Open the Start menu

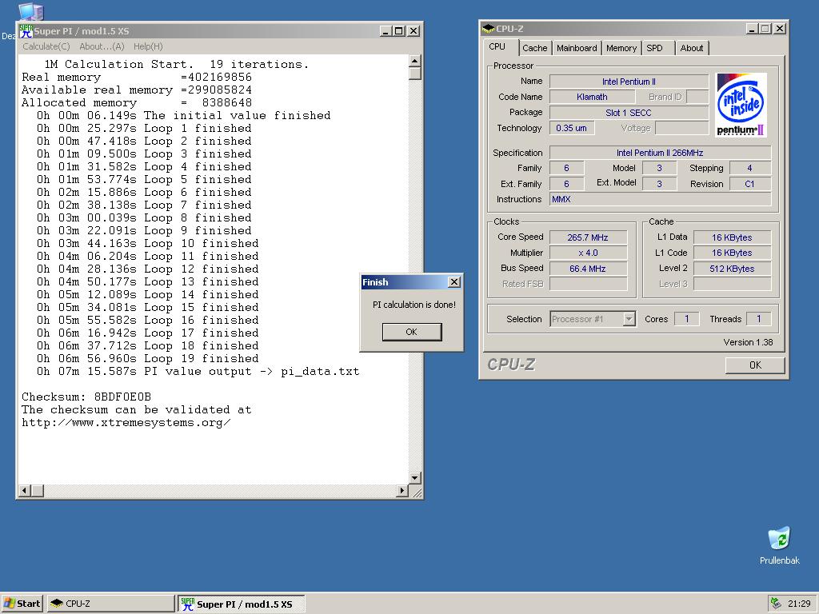(x=22, y=604)
